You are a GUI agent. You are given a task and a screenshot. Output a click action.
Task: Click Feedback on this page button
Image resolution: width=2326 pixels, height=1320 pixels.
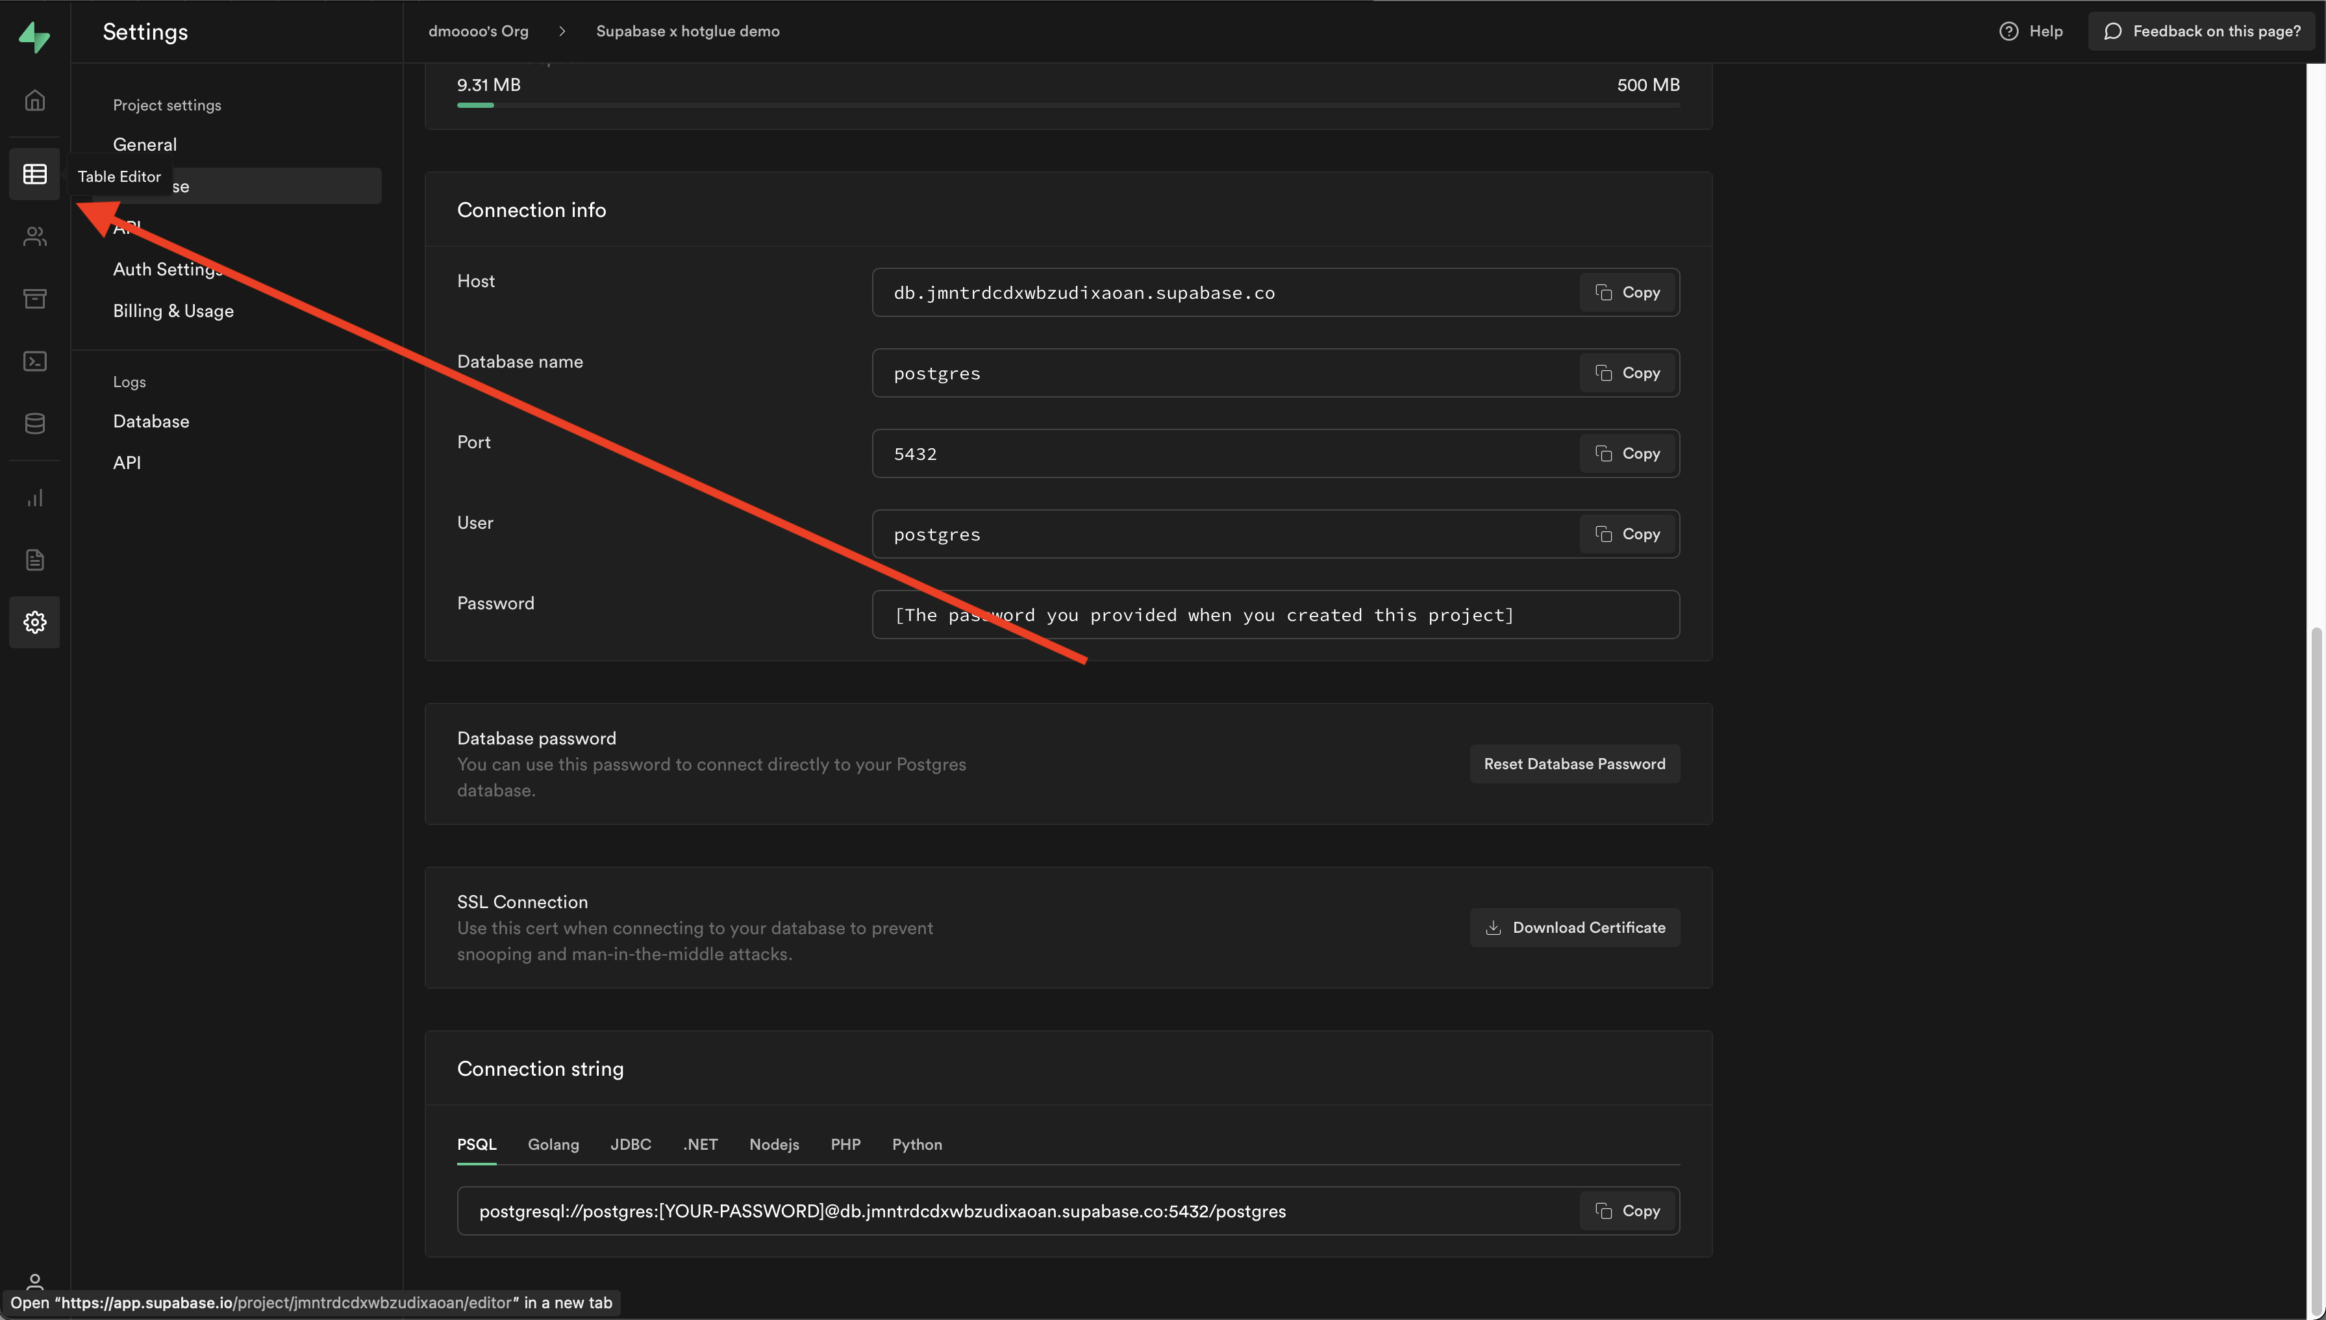pos(2201,31)
